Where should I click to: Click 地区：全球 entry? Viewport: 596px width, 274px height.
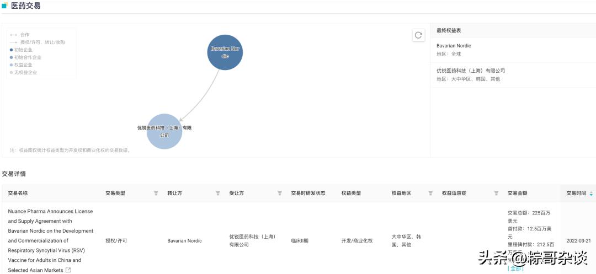click(449, 54)
